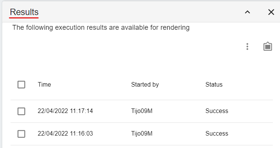The image size is (280, 148).
Task: Toggle the select-all checkbox in header
Action: pyautogui.click(x=21, y=84)
